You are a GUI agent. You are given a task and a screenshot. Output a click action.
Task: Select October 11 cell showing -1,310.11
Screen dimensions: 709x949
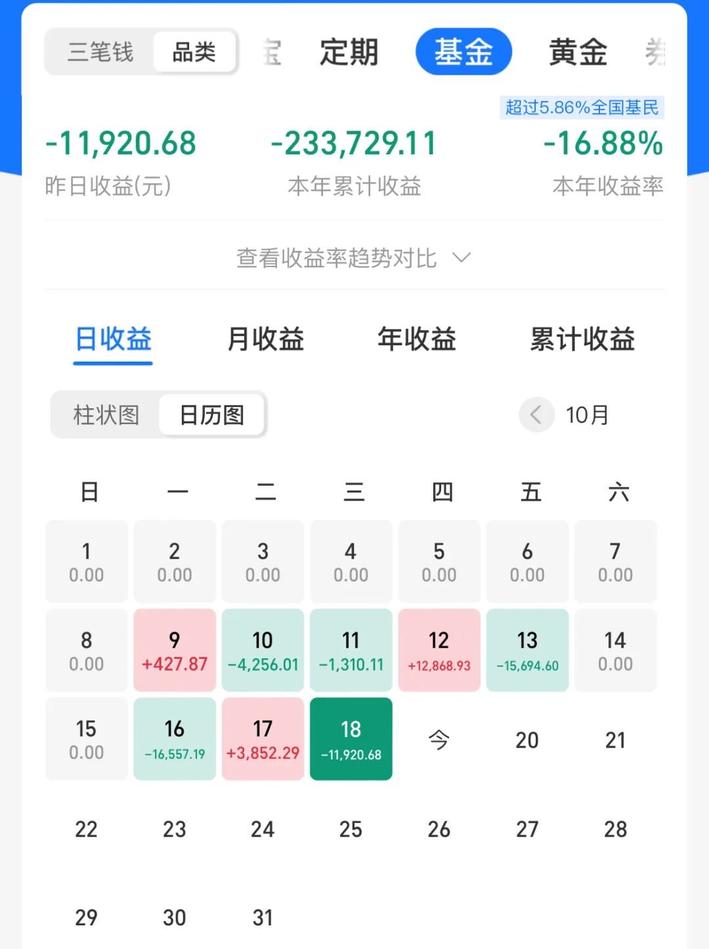[351, 650]
